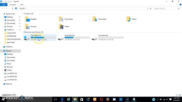Open the View ribbon tab
182x102 pixels.
[22, 5]
